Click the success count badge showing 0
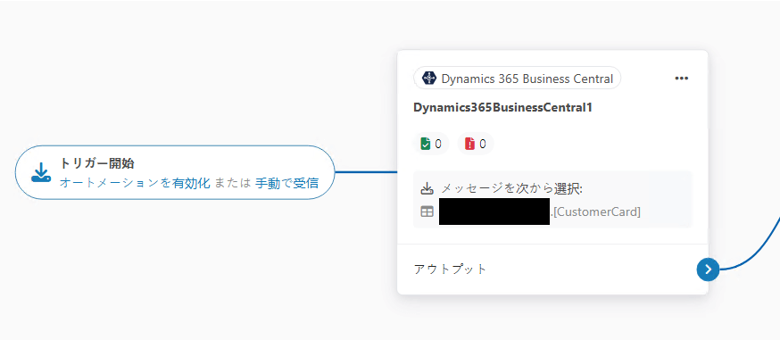 (431, 144)
